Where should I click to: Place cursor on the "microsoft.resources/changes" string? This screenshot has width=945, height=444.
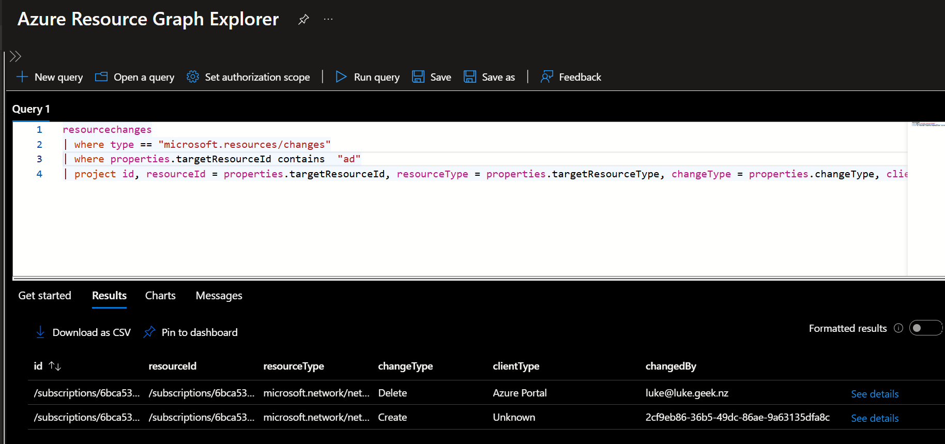(x=245, y=145)
